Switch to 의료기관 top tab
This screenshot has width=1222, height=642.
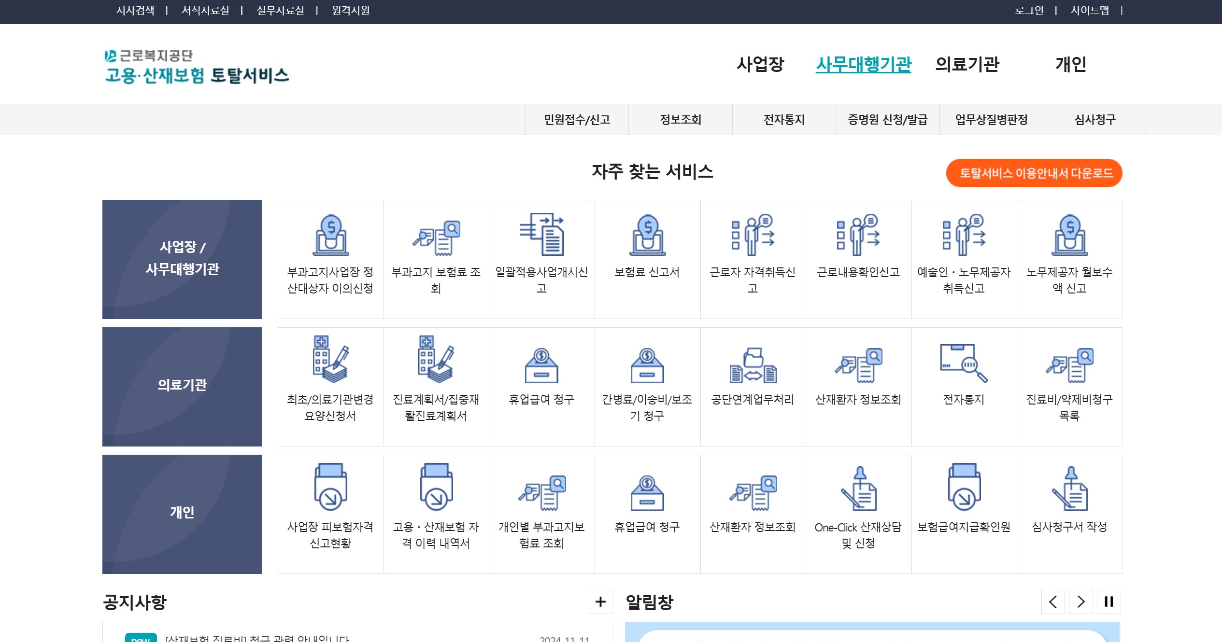967,64
